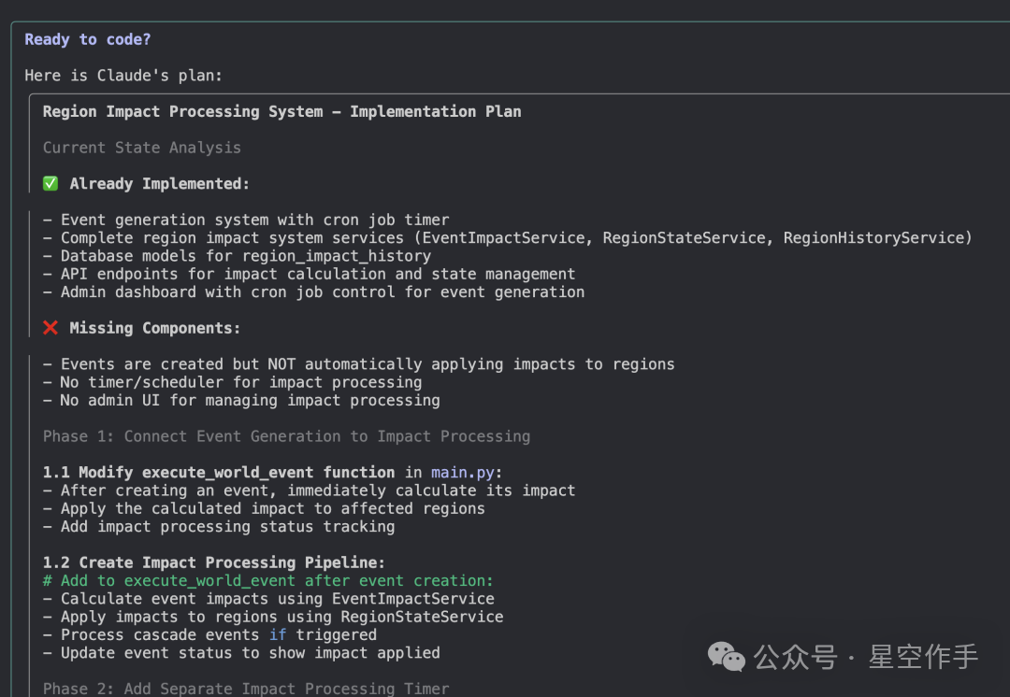
Task: Click the 星空作手 watermark text
Action: [923, 657]
